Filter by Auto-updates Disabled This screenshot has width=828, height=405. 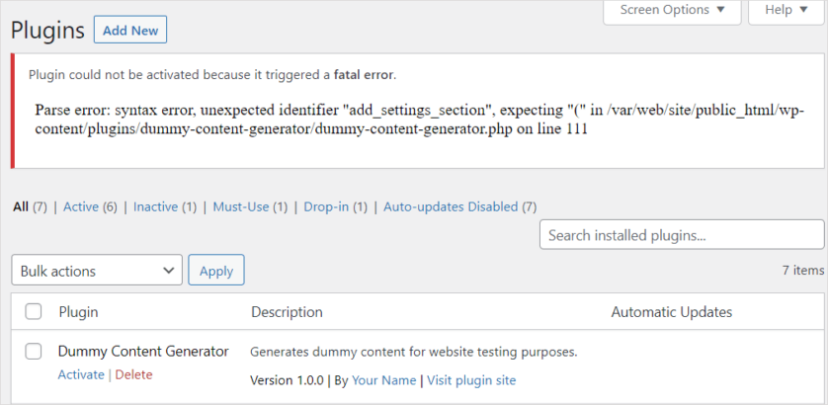pos(451,206)
